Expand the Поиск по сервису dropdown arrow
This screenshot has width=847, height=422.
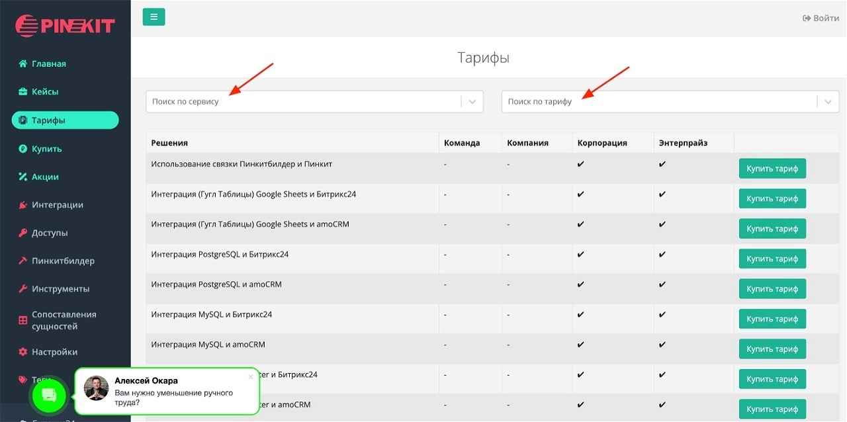pos(472,102)
